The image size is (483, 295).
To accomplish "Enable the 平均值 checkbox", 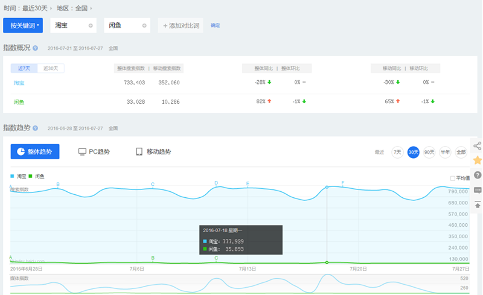I will click(x=452, y=179).
